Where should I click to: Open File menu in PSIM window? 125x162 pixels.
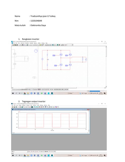pos(14,43)
